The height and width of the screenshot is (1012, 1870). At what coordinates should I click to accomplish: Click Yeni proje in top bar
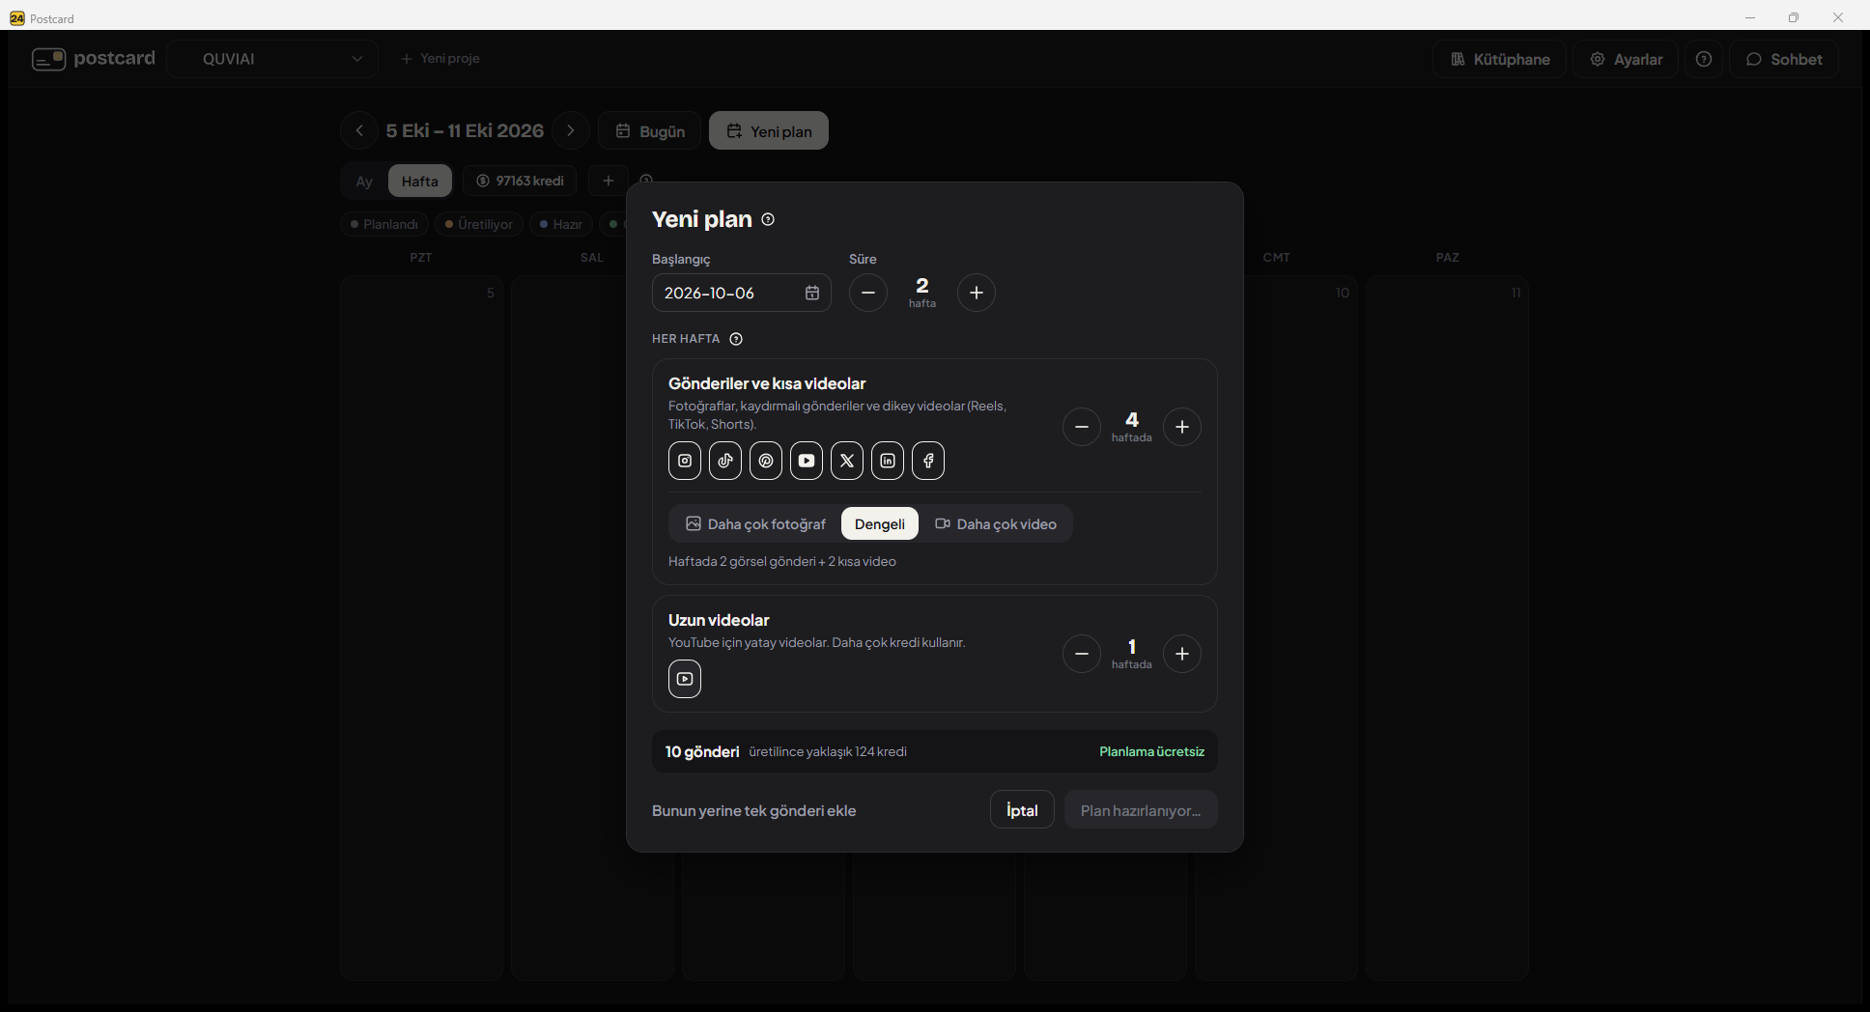[440, 59]
